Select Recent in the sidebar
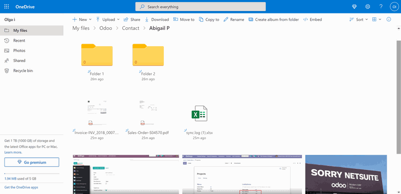This screenshot has height=194, width=401. pyautogui.click(x=32, y=41)
